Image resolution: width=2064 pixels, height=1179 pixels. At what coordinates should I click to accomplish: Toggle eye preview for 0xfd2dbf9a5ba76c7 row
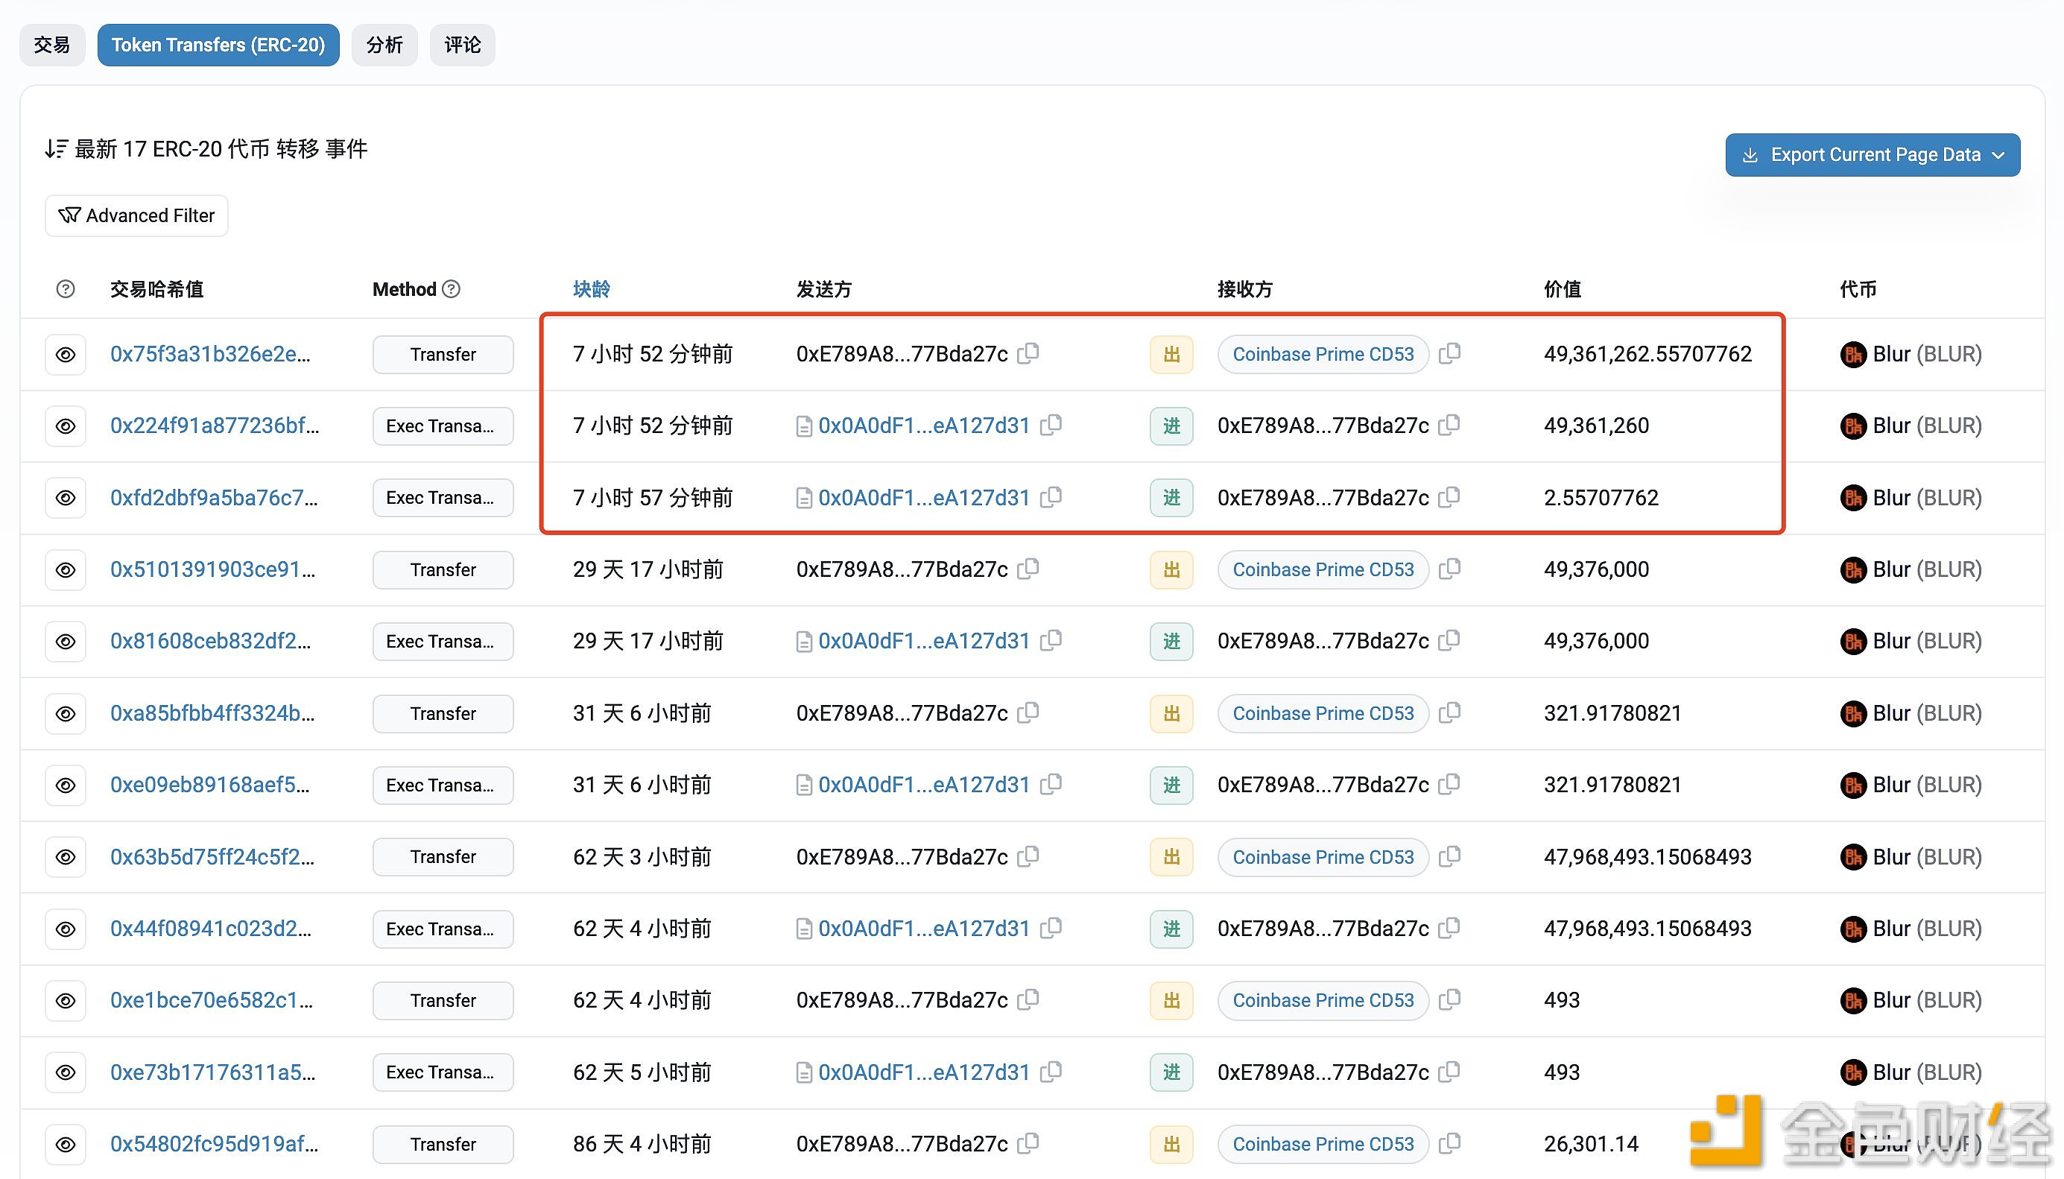tap(66, 498)
